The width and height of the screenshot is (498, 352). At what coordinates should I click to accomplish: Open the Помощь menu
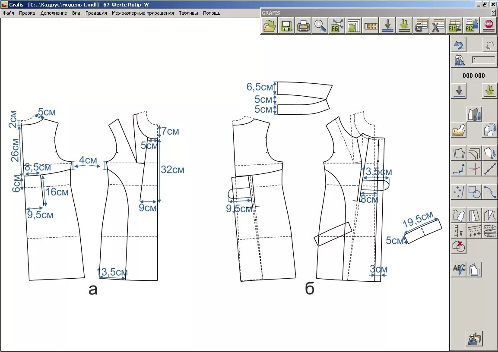(x=212, y=13)
